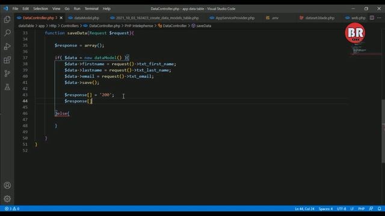Click the dataModel class reference
This screenshot has width=385, height=216.
(x=105, y=58)
